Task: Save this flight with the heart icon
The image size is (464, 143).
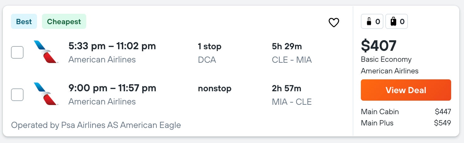Action: click(334, 23)
